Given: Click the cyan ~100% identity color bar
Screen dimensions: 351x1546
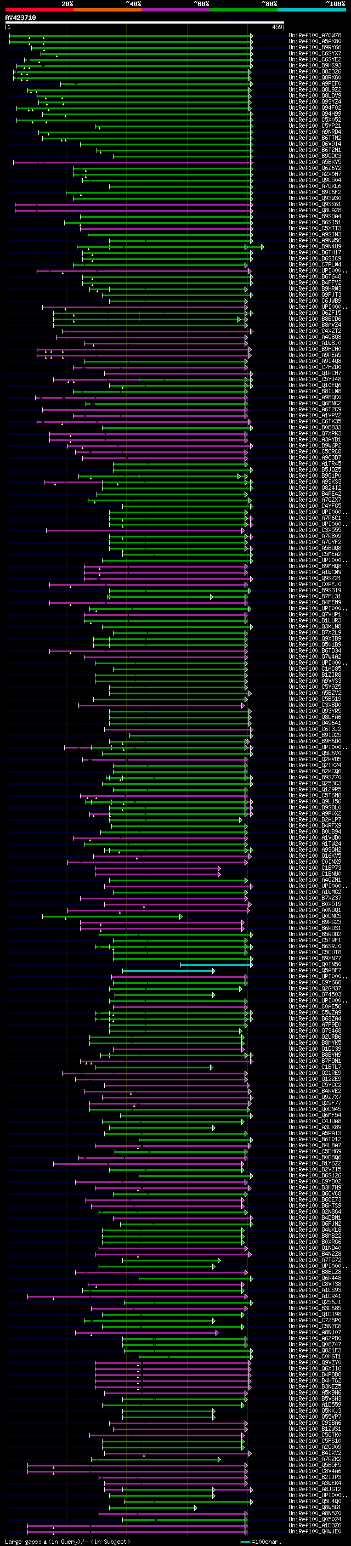Looking at the screenshot, I should [312, 10].
